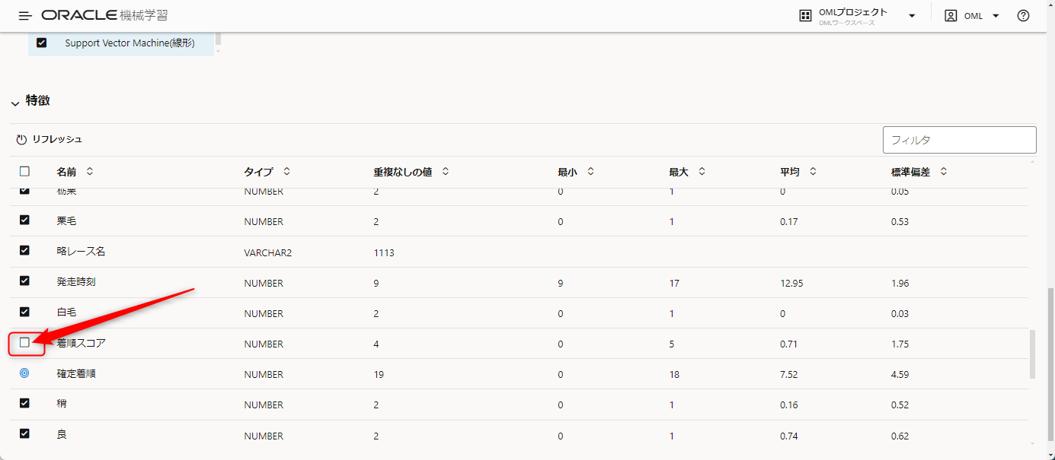Open the OMLプロジェクト dropdown arrow

(x=912, y=16)
